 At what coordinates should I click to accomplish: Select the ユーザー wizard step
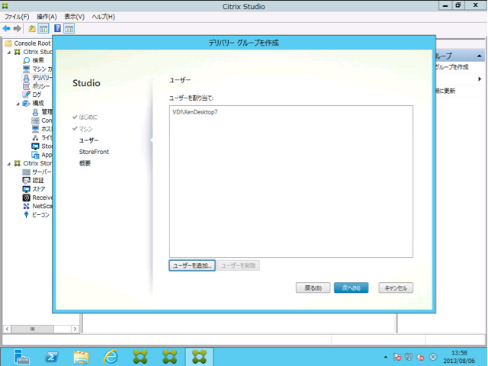[x=88, y=140]
